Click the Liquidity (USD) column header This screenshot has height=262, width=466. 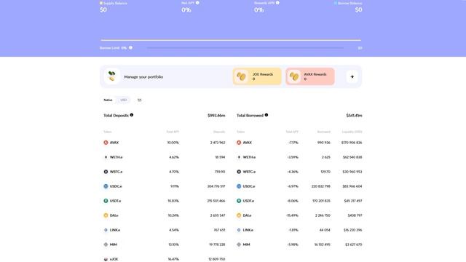(352, 132)
